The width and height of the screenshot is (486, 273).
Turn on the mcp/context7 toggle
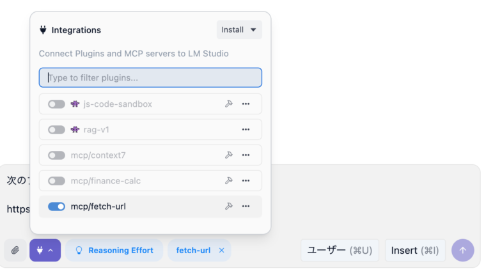pos(56,155)
